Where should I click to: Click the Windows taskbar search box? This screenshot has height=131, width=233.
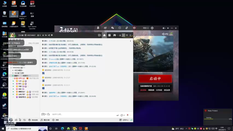[27, 128]
